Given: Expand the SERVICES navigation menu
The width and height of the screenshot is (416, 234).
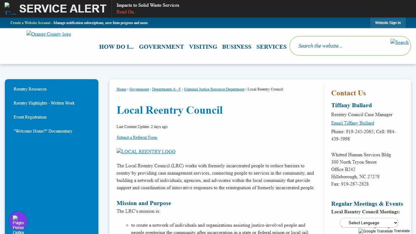Looking at the screenshot, I should point(271,47).
